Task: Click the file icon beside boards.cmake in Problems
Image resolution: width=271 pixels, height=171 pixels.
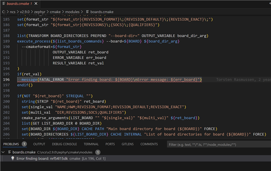Action: point(10,152)
